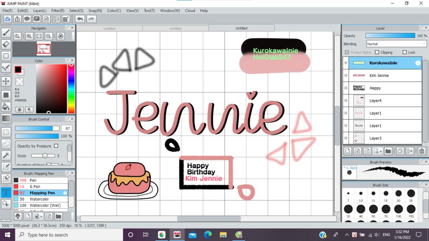This screenshot has height=241, width=429.
Task: Zoom out using the Navigator minus magnifier
Action: (49, 36)
